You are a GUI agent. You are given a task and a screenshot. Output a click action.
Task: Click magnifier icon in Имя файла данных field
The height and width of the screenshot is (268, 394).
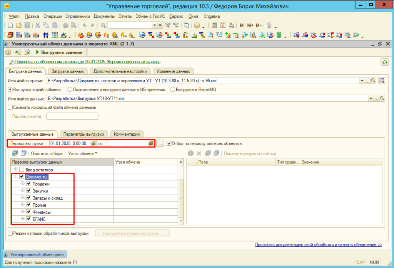click(x=382, y=98)
